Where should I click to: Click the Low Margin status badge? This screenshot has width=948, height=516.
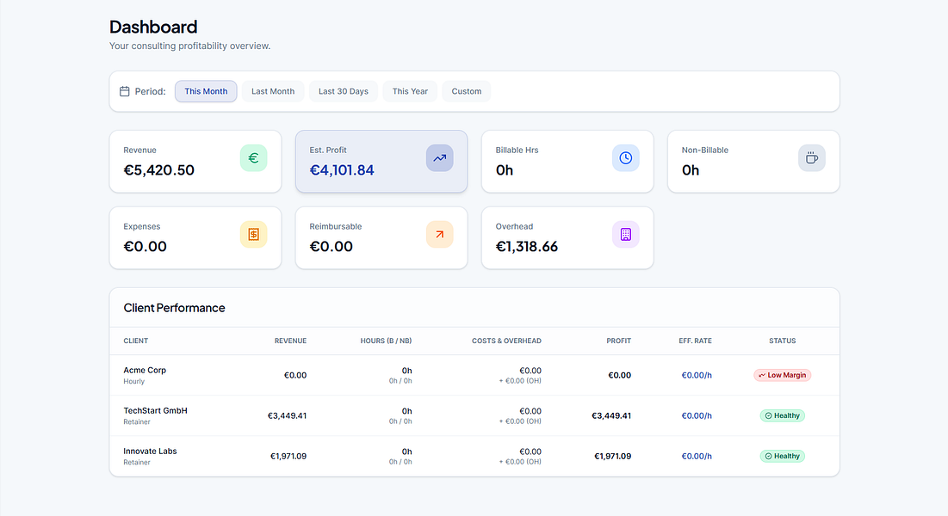(x=783, y=375)
